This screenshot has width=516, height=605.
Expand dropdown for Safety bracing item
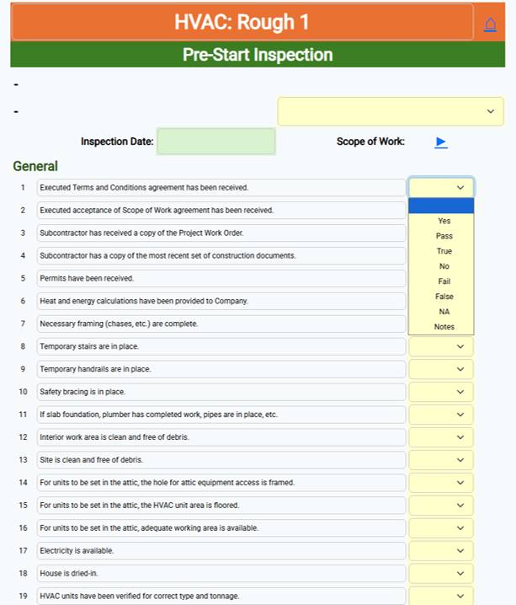pos(441,392)
